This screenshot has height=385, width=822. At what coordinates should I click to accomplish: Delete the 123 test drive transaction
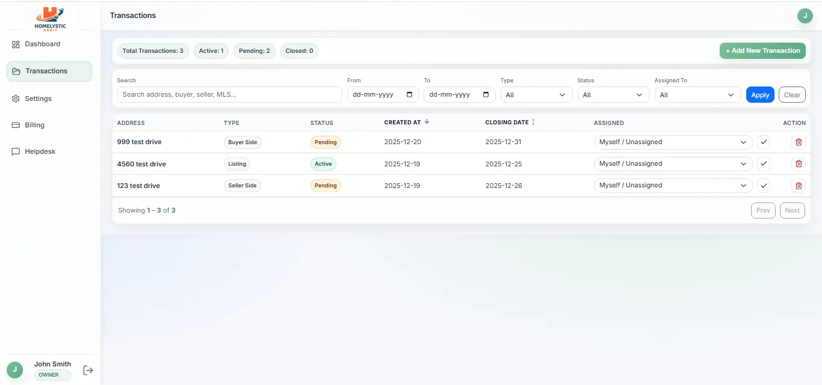point(799,185)
